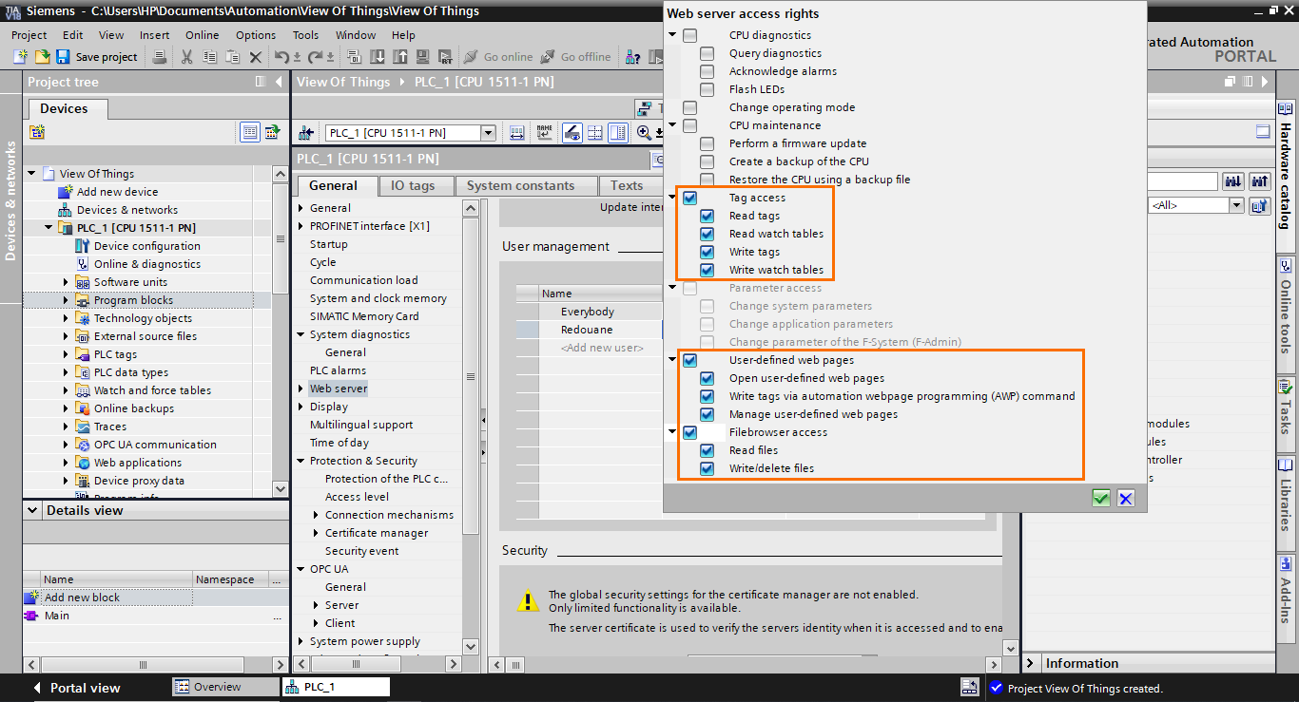
Task: Click the Copy icon in toolbar
Action: click(210, 57)
